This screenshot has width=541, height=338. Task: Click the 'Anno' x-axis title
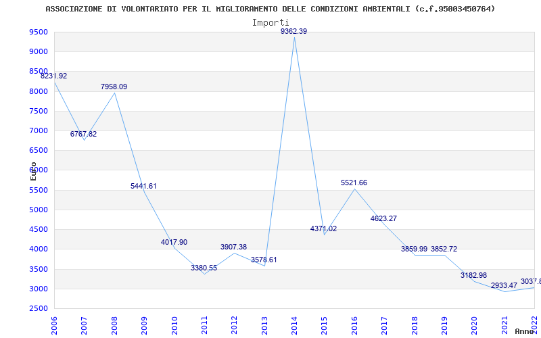(525, 331)
